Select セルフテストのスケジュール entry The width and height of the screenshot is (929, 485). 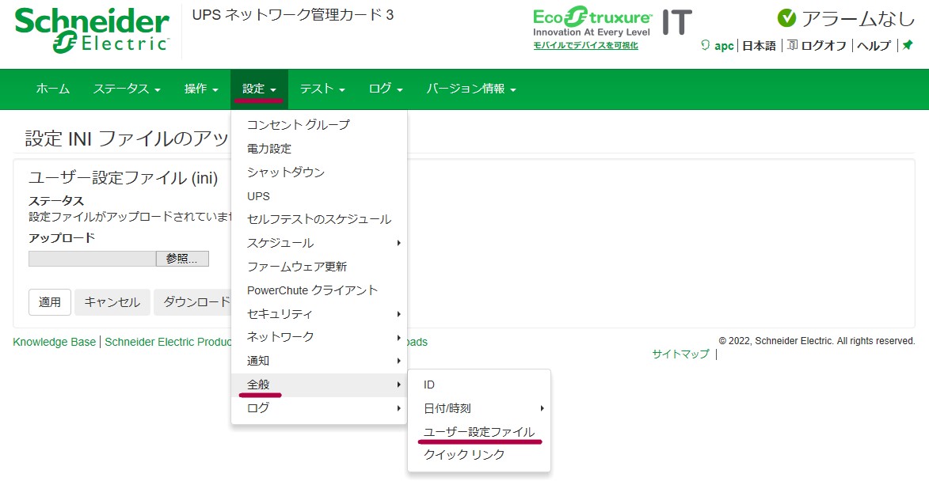pos(318,219)
